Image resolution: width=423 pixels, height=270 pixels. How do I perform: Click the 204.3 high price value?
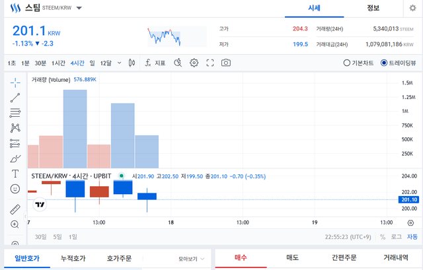[x=300, y=28]
